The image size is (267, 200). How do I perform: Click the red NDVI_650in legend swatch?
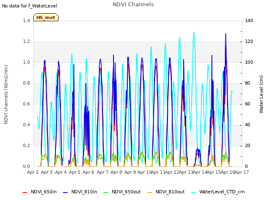click(25, 192)
